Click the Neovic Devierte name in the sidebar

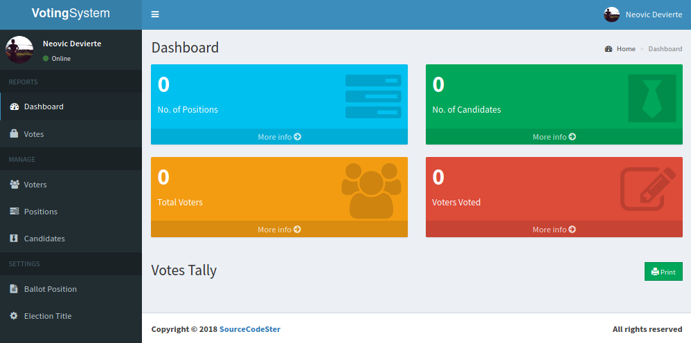pyautogui.click(x=72, y=44)
